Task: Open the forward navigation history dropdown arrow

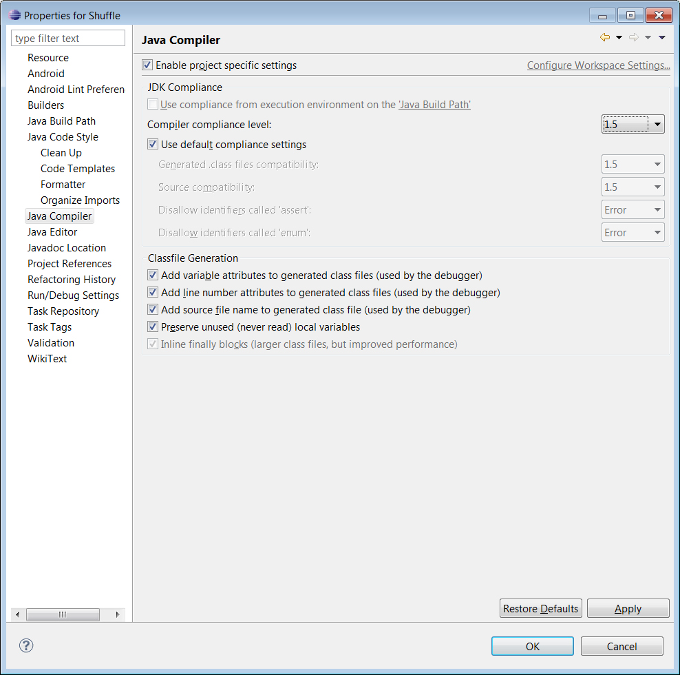Action: pyautogui.click(x=647, y=37)
